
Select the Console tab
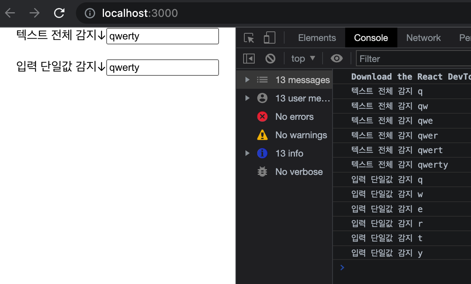(371, 38)
